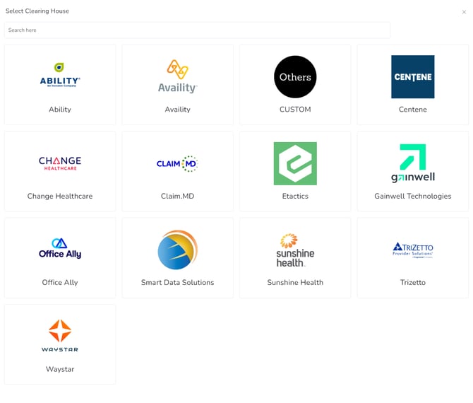The image size is (473, 403).
Task: Select the Availity logo
Action: click(x=177, y=76)
